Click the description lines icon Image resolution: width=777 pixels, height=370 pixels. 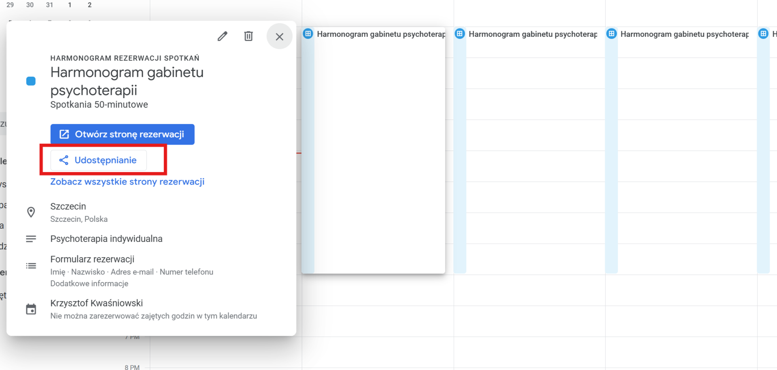click(x=31, y=239)
